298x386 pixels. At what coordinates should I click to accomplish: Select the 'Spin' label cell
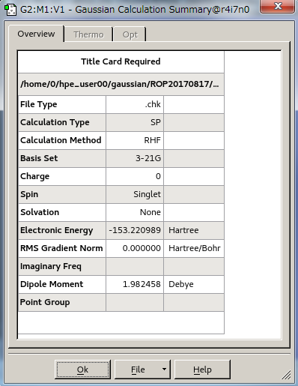click(x=62, y=194)
